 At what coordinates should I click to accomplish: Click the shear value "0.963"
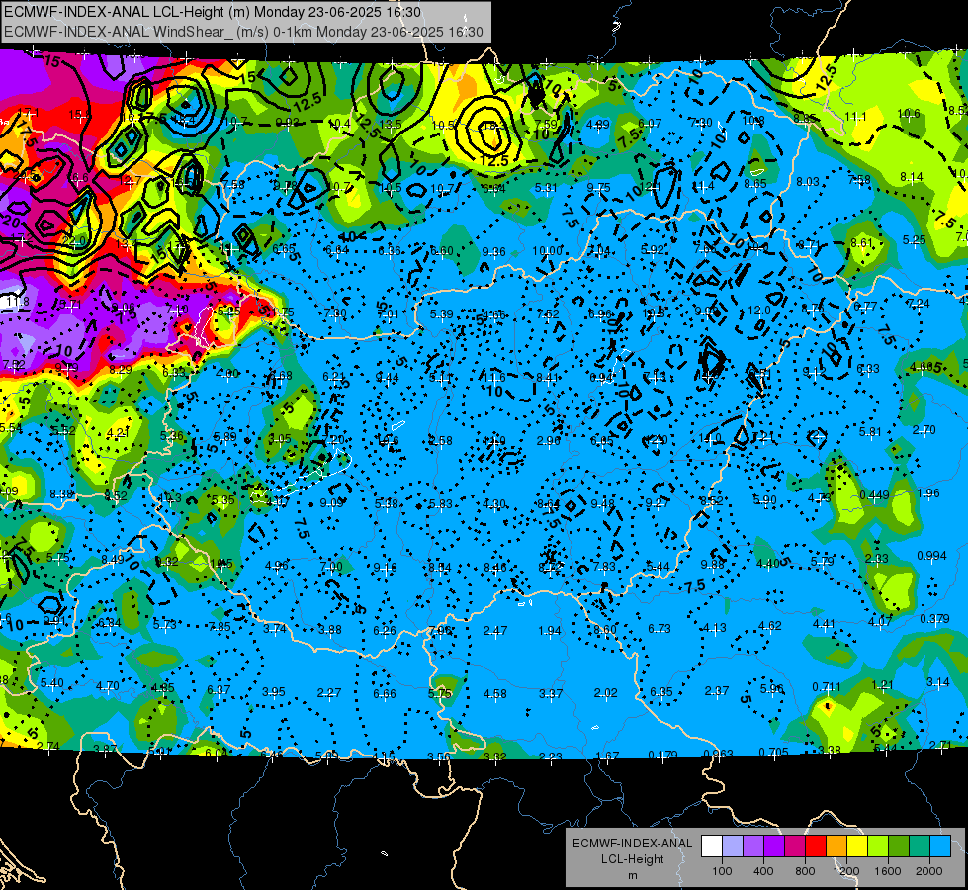point(718,754)
